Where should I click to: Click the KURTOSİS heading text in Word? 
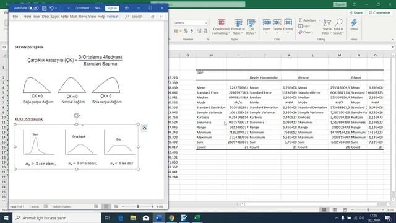click(x=29, y=119)
